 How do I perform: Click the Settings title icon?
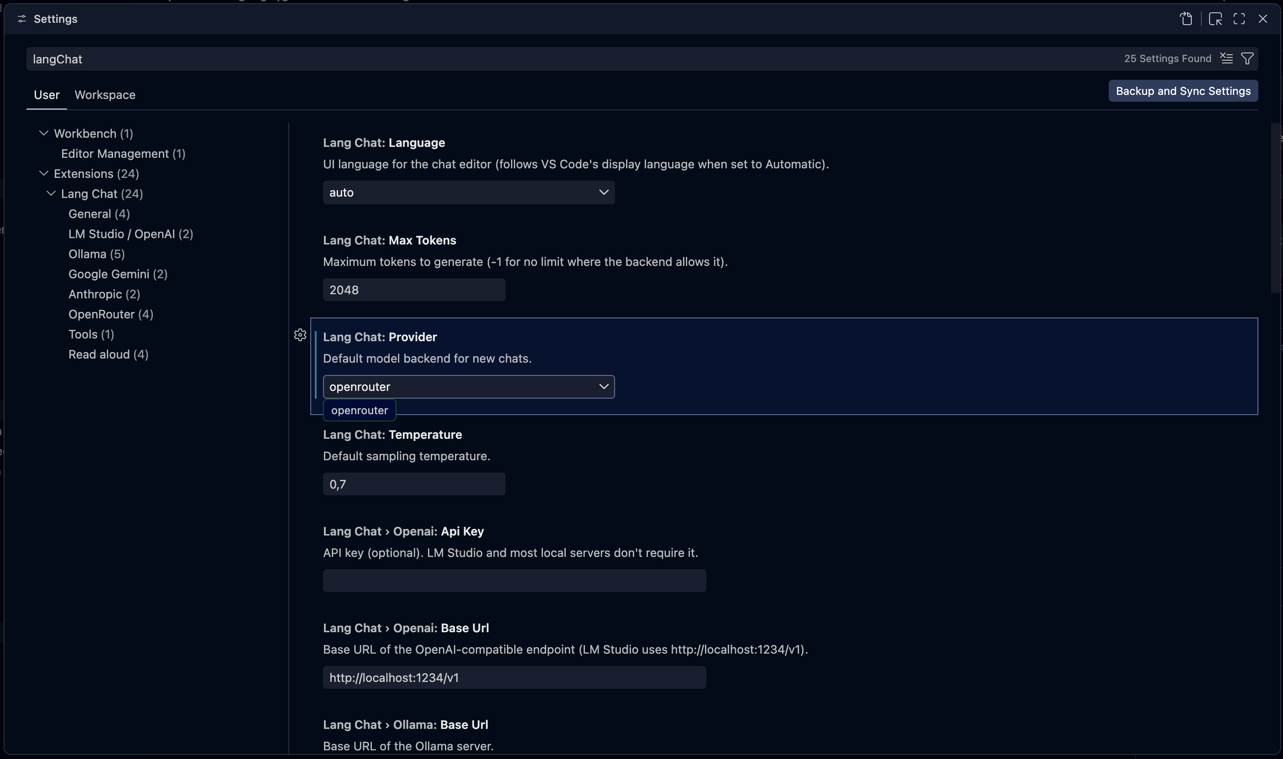pos(21,19)
